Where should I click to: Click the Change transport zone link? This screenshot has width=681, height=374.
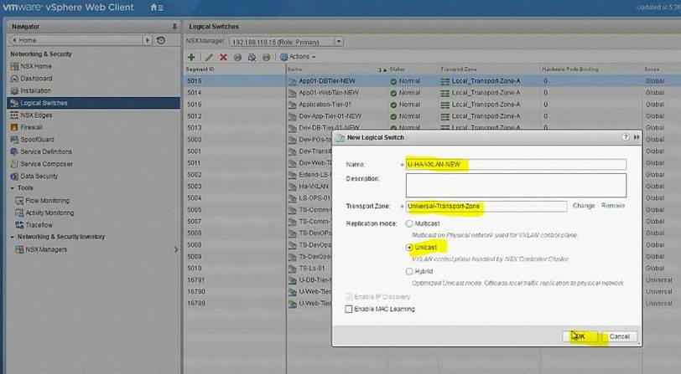click(584, 206)
